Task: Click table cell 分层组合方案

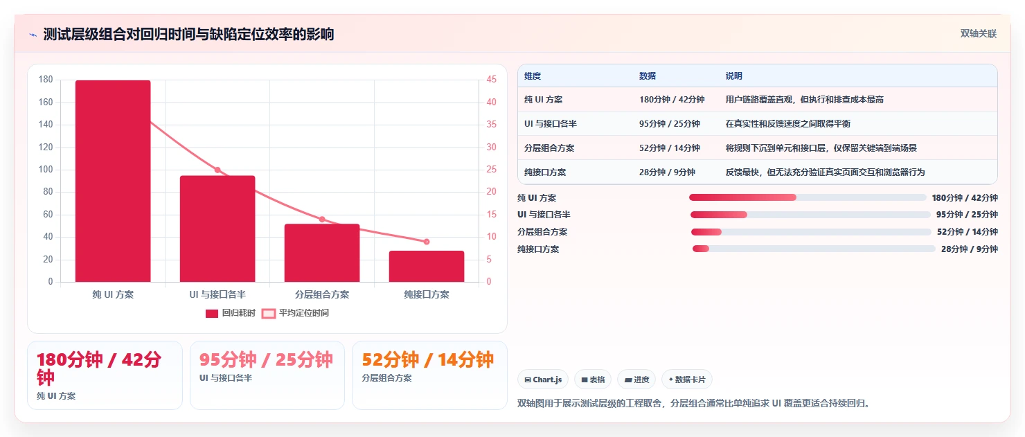Action: (549, 148)
